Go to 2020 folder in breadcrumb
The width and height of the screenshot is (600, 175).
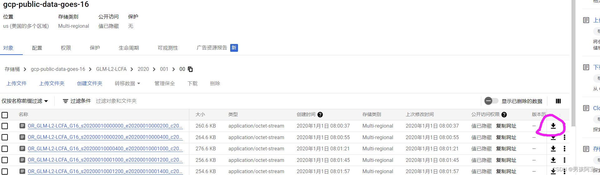143,69
